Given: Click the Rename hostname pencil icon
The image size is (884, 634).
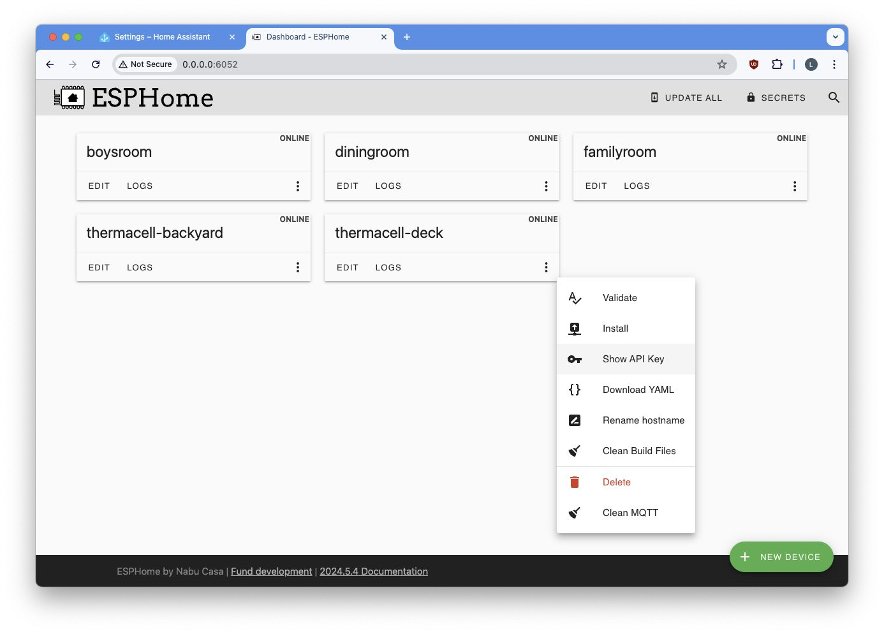Looking at the screenshot, I should [575, 420].
